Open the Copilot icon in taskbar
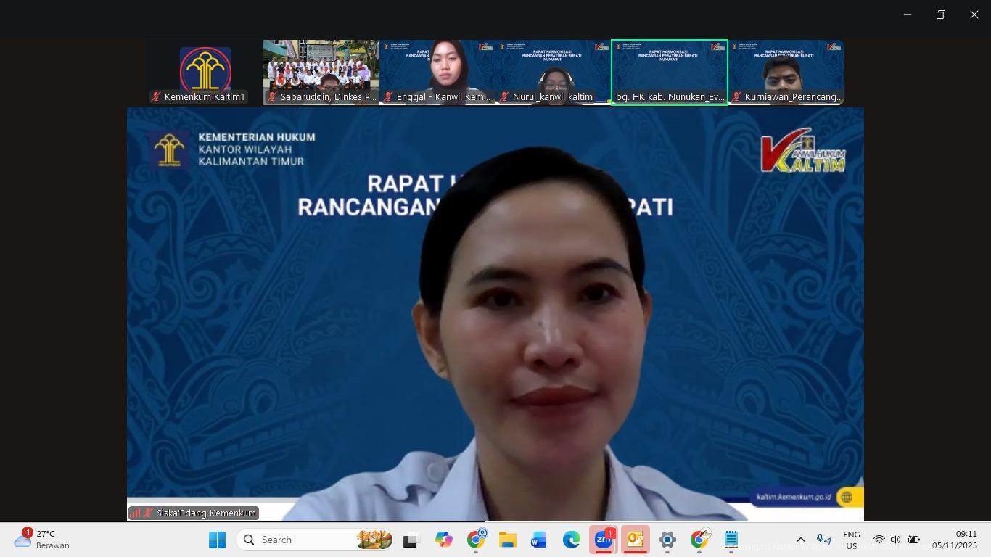 (x=443, y=540)
